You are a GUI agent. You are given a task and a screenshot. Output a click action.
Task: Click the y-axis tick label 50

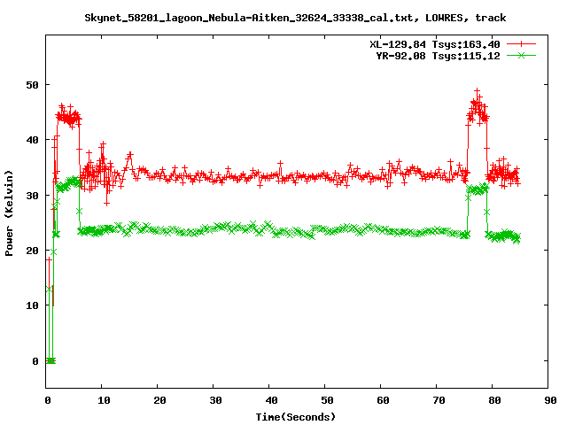32,85
